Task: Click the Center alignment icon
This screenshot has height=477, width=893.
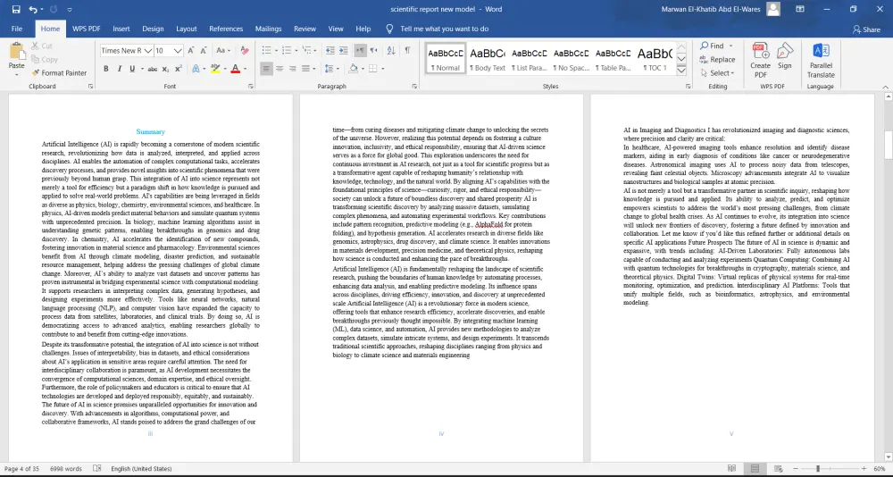Action: click(279, 69)
